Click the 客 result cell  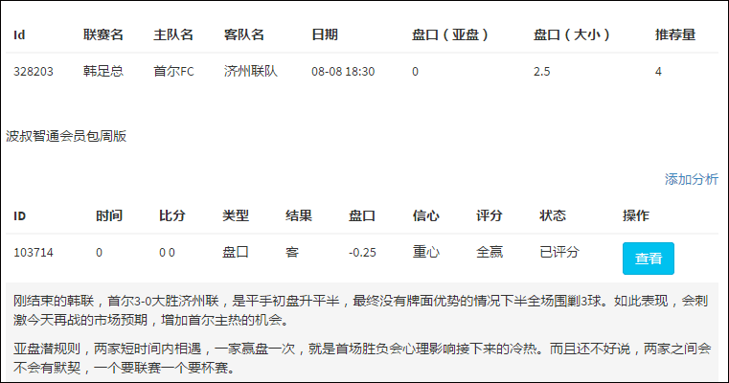click(x=292, y=252)
